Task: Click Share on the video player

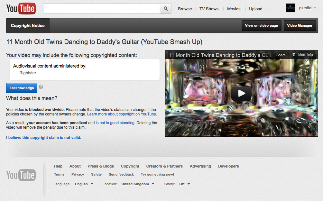Action: click(281, 55)
